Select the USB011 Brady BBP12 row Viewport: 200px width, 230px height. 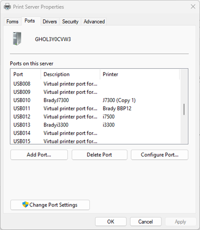pyautogui.click(x=95, y=108)
